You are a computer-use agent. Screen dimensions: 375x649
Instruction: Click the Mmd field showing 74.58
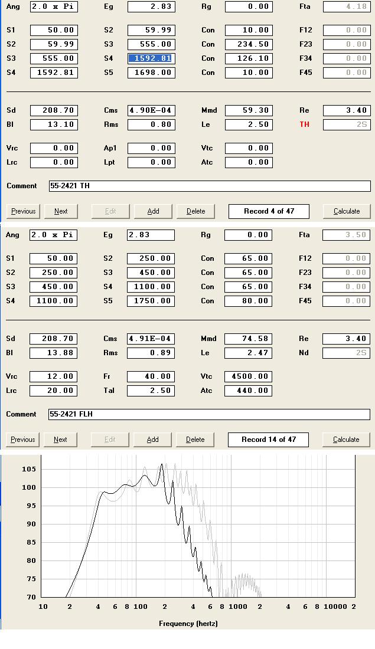pos(249,339)
